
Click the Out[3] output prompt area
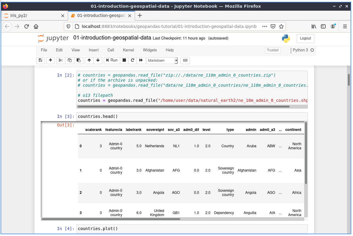click(66, 125)
